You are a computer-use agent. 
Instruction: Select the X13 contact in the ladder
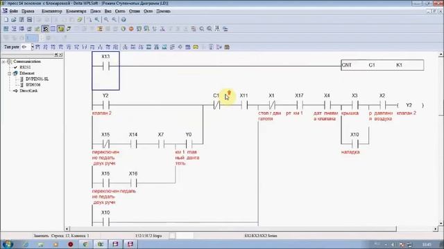point(105,66)
